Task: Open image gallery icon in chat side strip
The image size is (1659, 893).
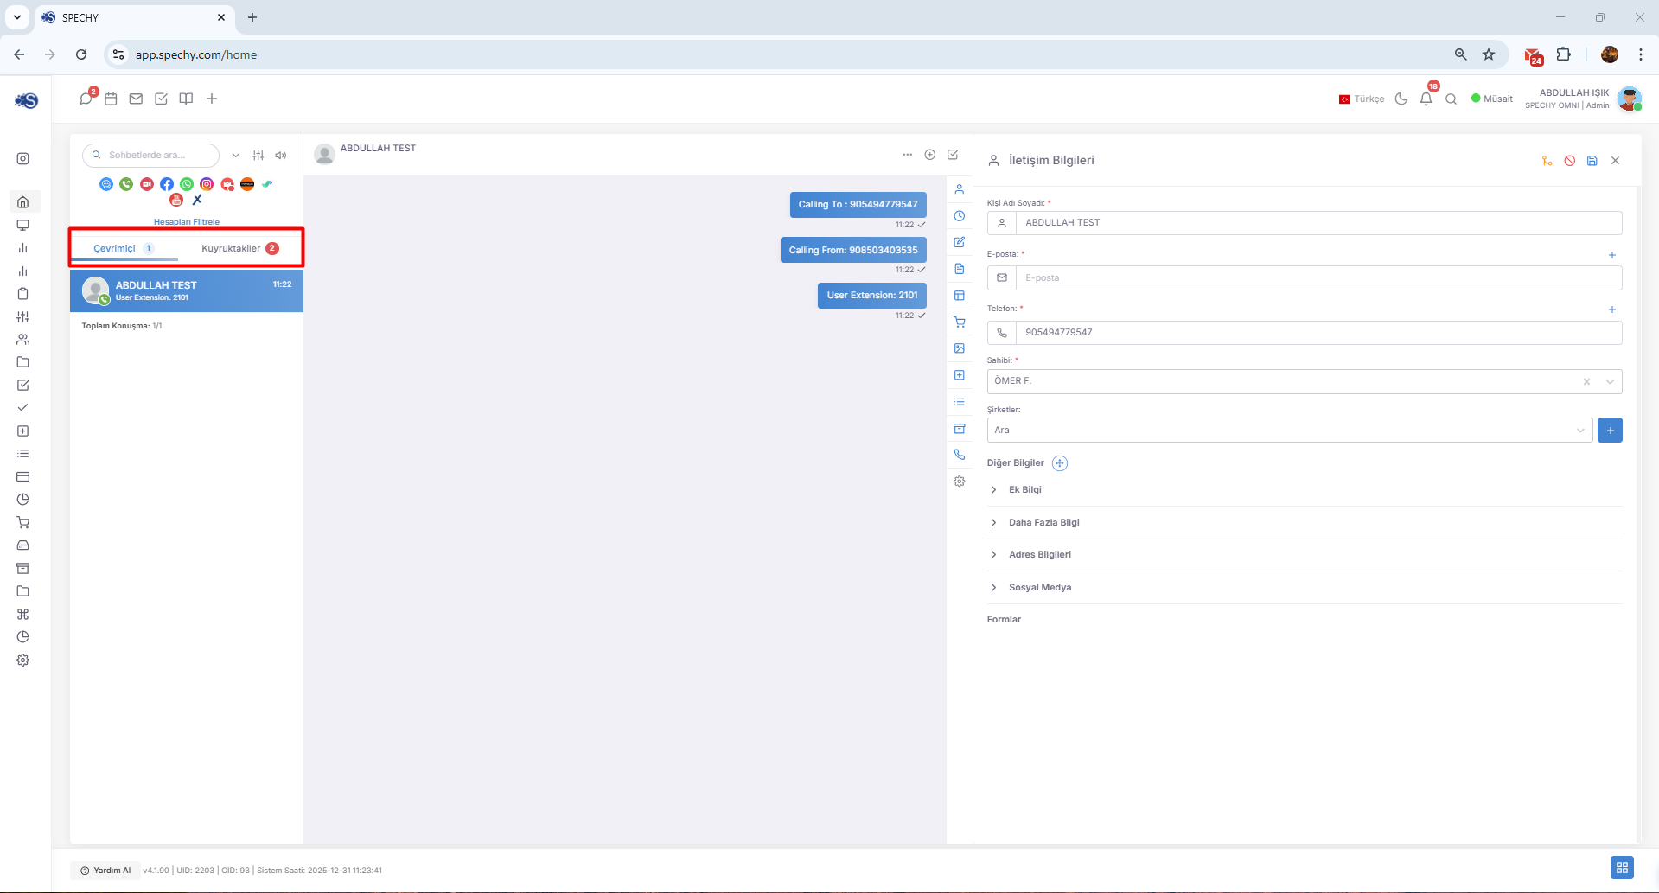Action: [960, 348]
